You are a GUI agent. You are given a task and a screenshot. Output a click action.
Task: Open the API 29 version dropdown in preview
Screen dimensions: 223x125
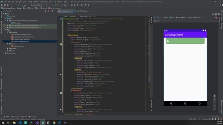coord(172,18)
